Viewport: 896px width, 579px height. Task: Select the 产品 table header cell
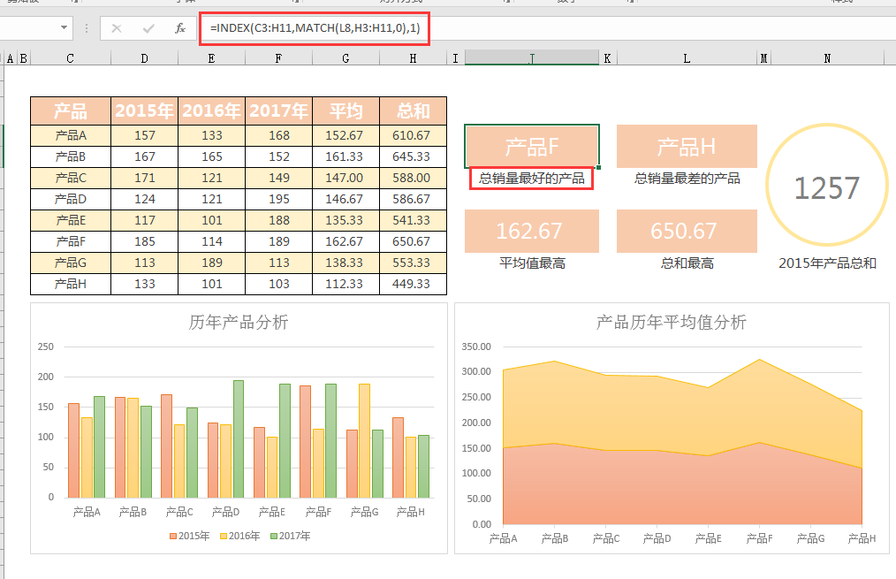click(x=71, y=110)
